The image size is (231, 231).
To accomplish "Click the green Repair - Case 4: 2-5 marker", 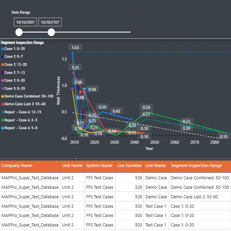I will [x=3, y=120].
